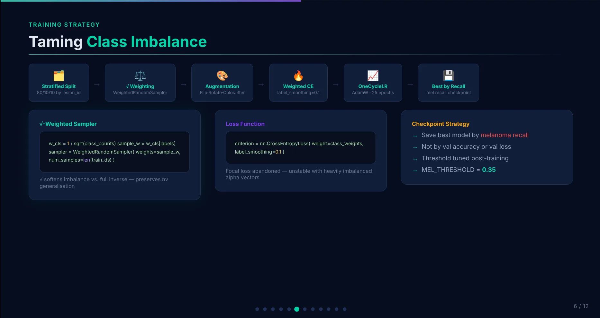The width and height of the screenshot is (600, 318).
Task: Click the Loss Function card heading
Action: 245,124
